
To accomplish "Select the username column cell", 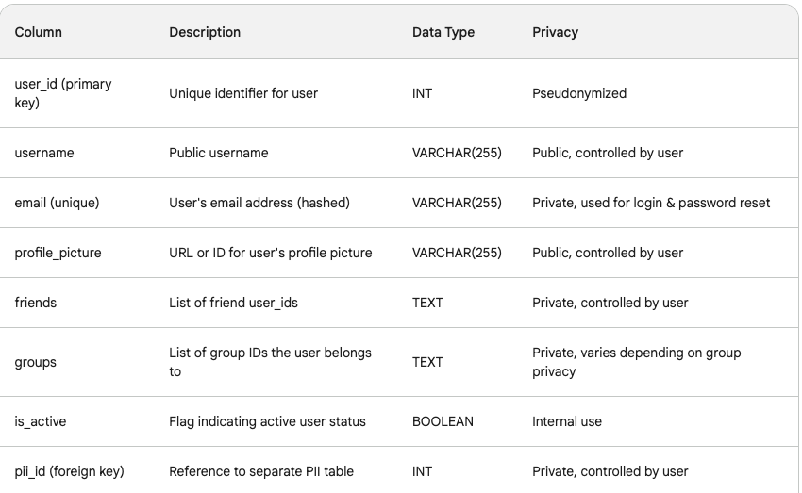I will point(44,153).
